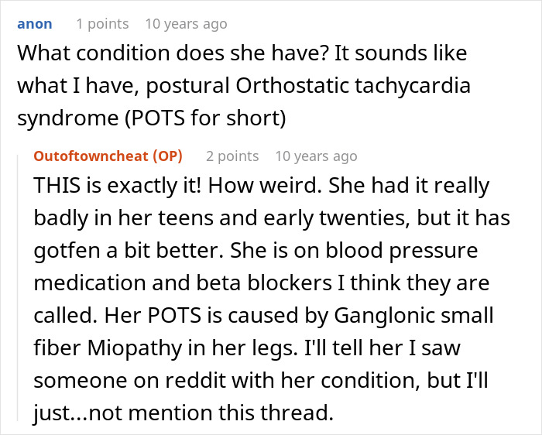
Task: Click the text "just...not mention this thread."
Action: (184, 413)
